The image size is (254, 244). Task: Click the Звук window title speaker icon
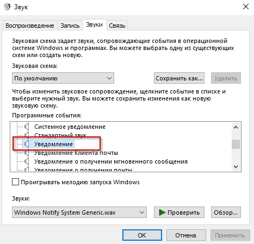coord(7,7)
